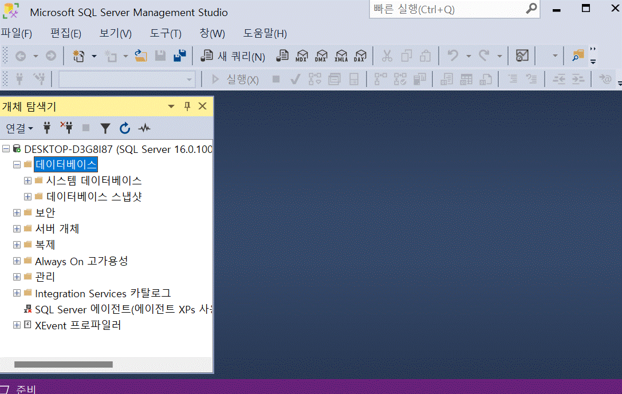
Task: Expand the 관리 folder
Action: click(17, 277)
